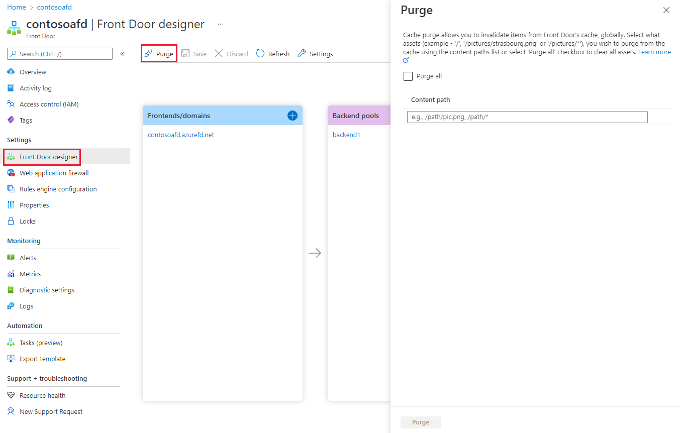Click the Diagnostic settings icon
Image resolution: width=680 pixels, height=433 pixels.
pos(11,290)
